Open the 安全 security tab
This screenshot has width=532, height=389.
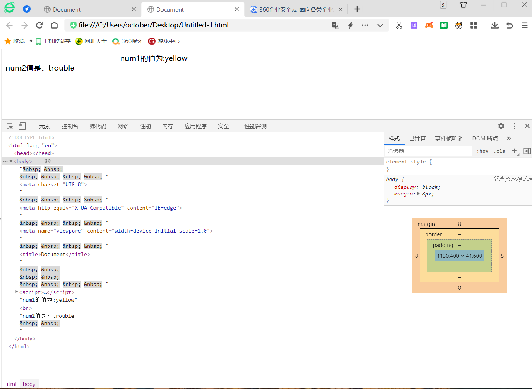coord(224,126)
